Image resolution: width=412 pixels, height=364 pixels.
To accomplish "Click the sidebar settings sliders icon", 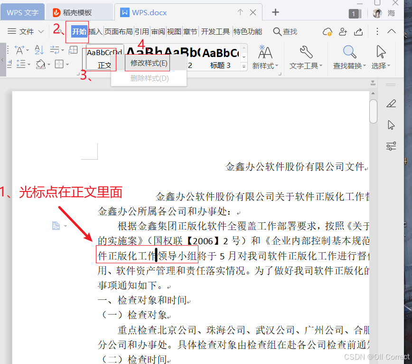I will [391, 146].
